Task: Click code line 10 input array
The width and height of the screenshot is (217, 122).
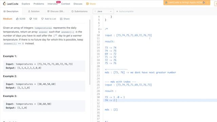Action: click(134, 35)
